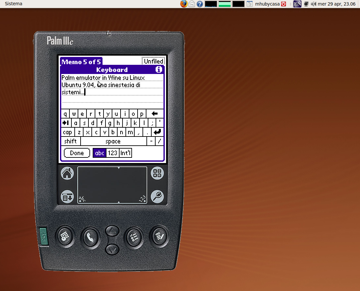Open the mhubycasa user menu
The height and width of the screenshot is (291, 360).
267,4
